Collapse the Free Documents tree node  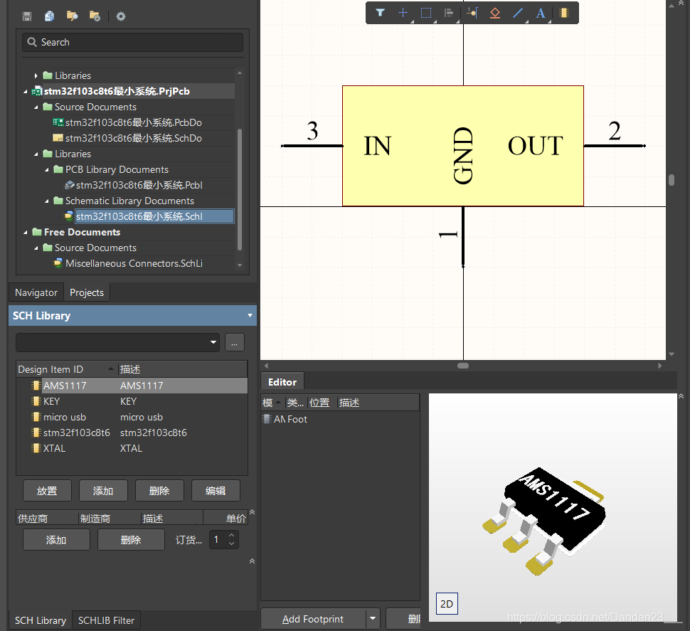coord(26,233)
